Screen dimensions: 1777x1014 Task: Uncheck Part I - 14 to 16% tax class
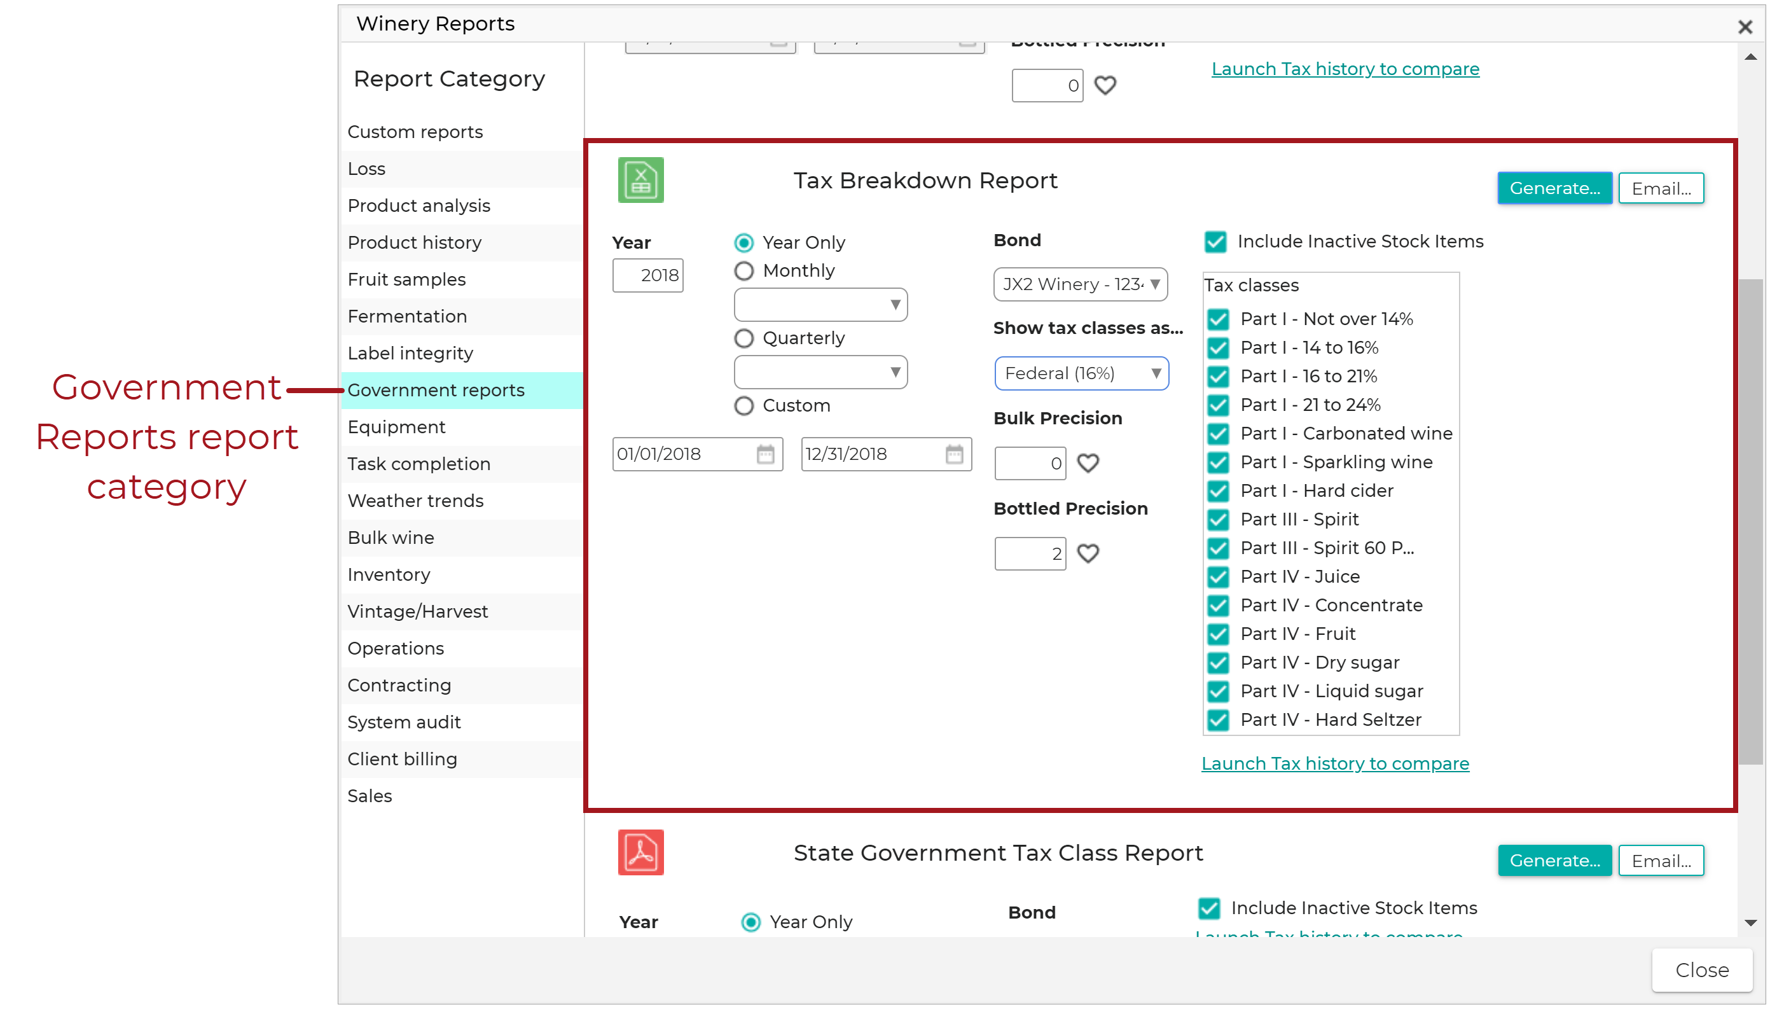point(1218,348)
